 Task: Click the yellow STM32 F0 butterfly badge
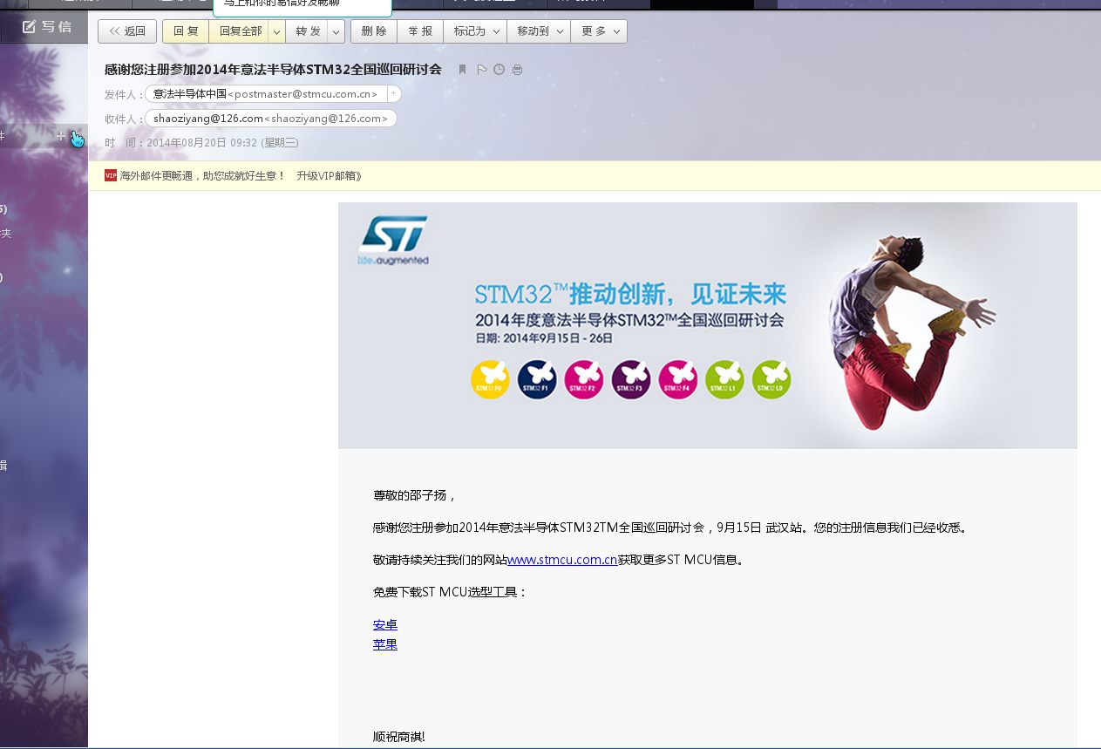pyautogui.click(x=490, y=380)
